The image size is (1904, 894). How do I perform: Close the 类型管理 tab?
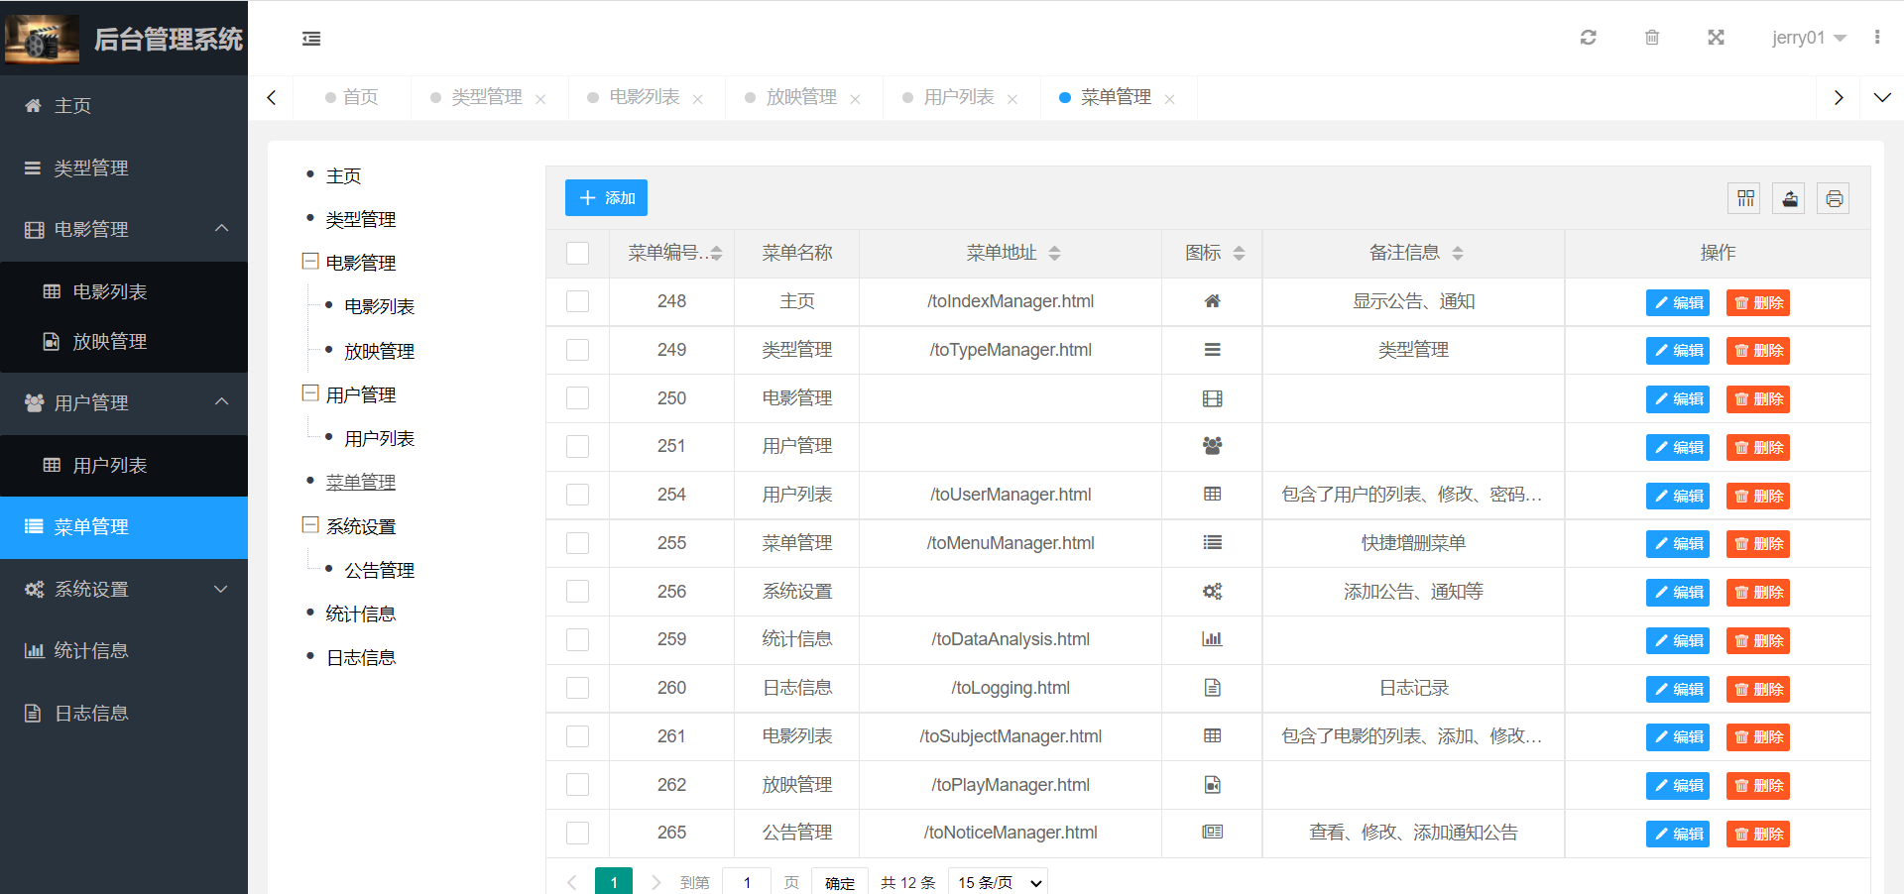click(x=540, y=99)
